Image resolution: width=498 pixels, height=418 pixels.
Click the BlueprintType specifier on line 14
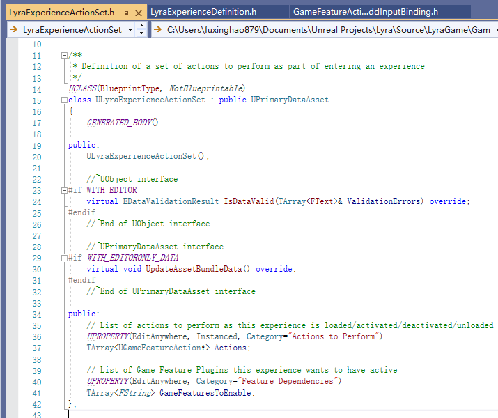130,88
